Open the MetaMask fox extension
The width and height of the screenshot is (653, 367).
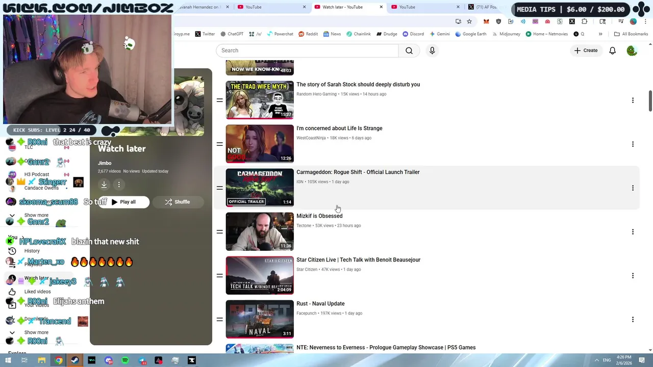tap(486, 21)
